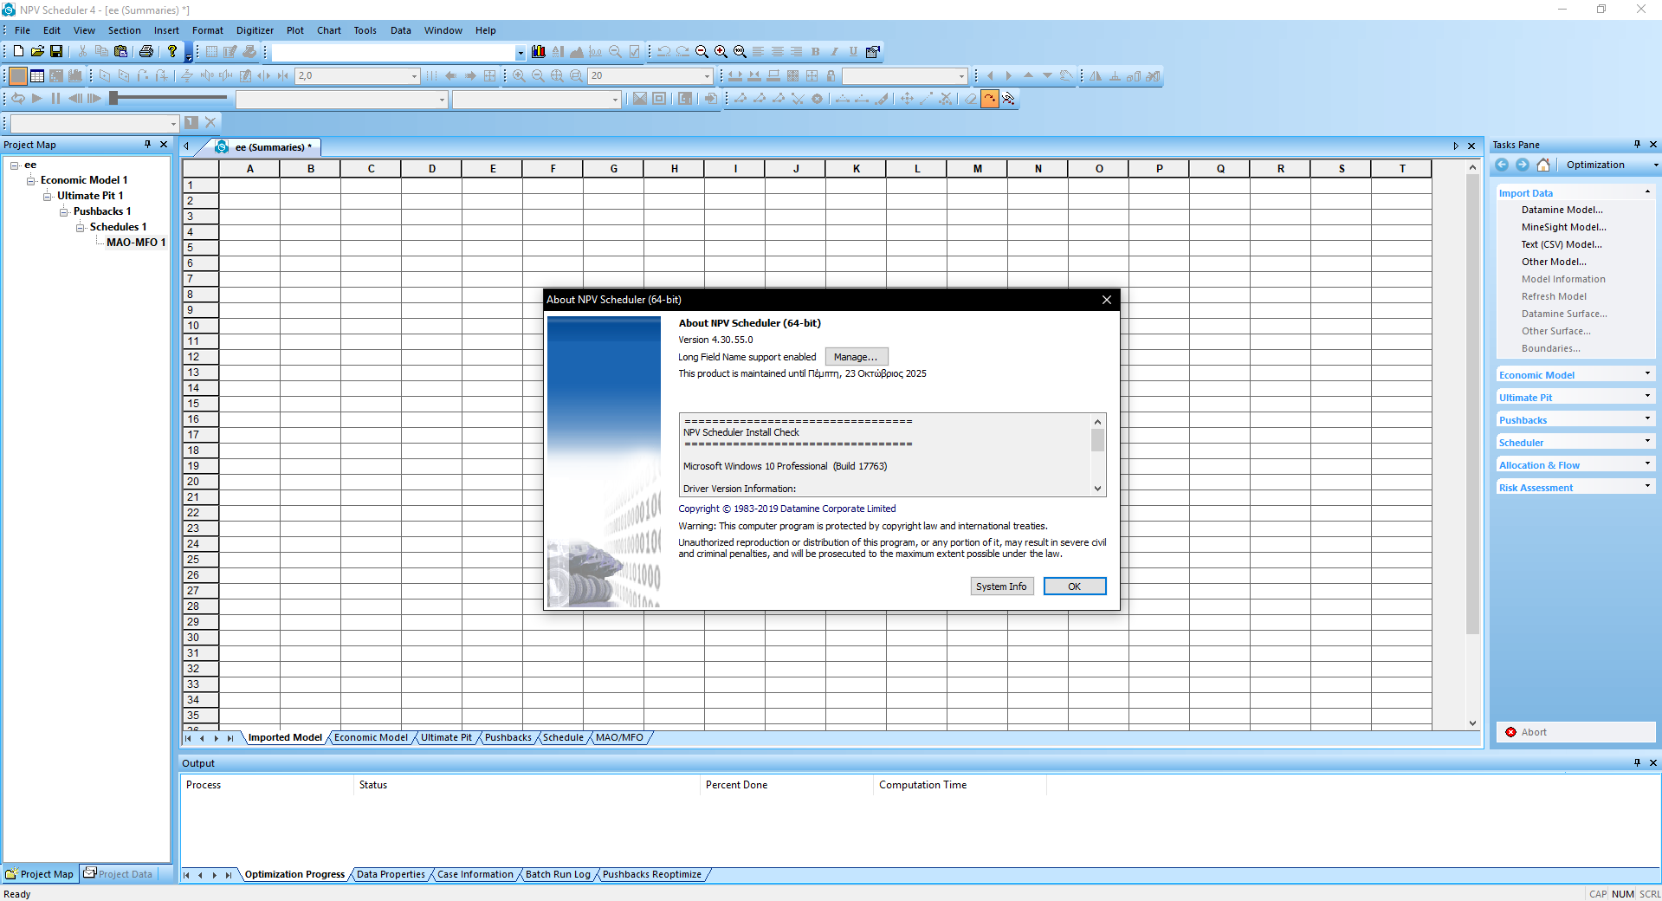1662x901 pixels.
Task: Save the project with floppy icon
Action: 56,52
